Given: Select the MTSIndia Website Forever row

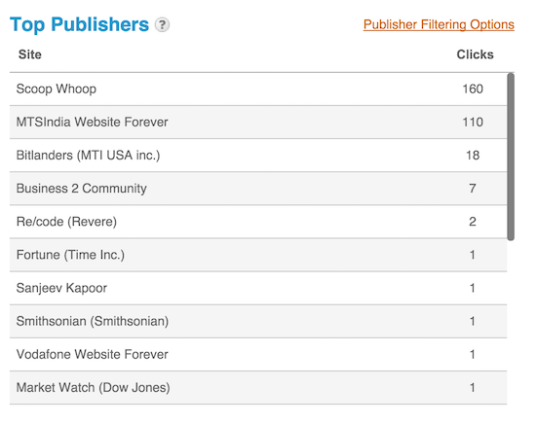Looking at the screenshot, I should coord(258,123).
